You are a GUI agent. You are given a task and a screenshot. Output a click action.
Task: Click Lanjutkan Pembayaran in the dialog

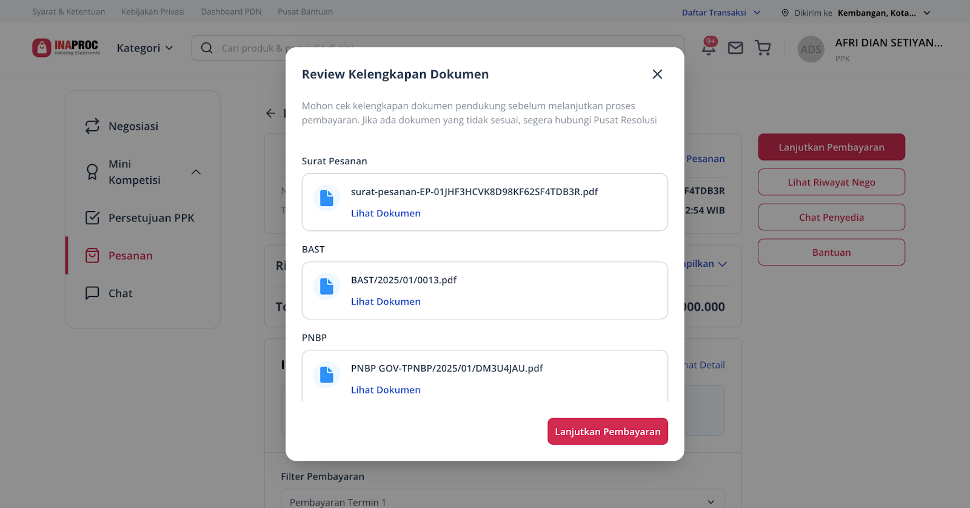pyautogui.click(x=607, y=432)
